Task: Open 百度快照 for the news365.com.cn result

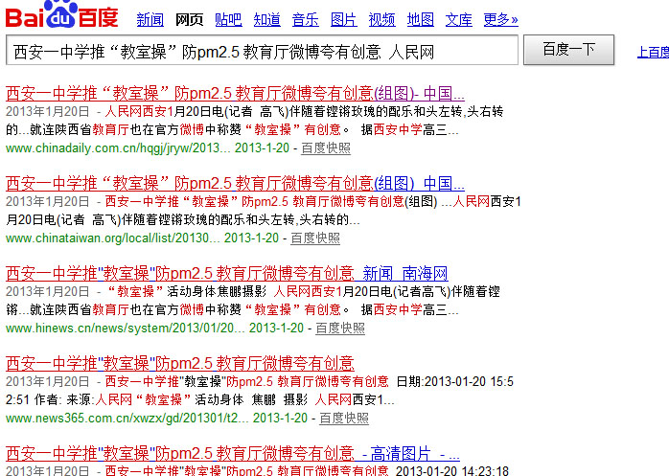Action: point(344,418)
